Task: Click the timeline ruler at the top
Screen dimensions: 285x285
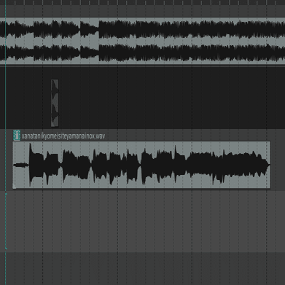Action: 142,2
